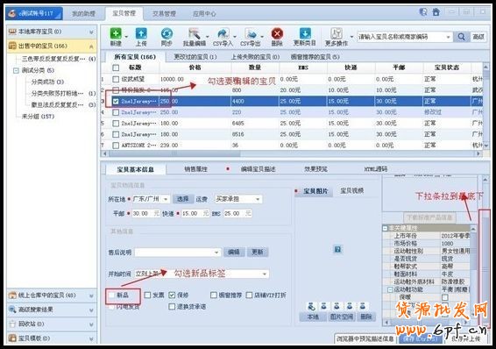Click the 回收站 recycle bin icon
This screenshot has width=496, height=349.
[12, 324]
